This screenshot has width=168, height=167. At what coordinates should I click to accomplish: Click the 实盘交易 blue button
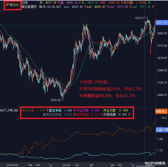click(162, 130)
